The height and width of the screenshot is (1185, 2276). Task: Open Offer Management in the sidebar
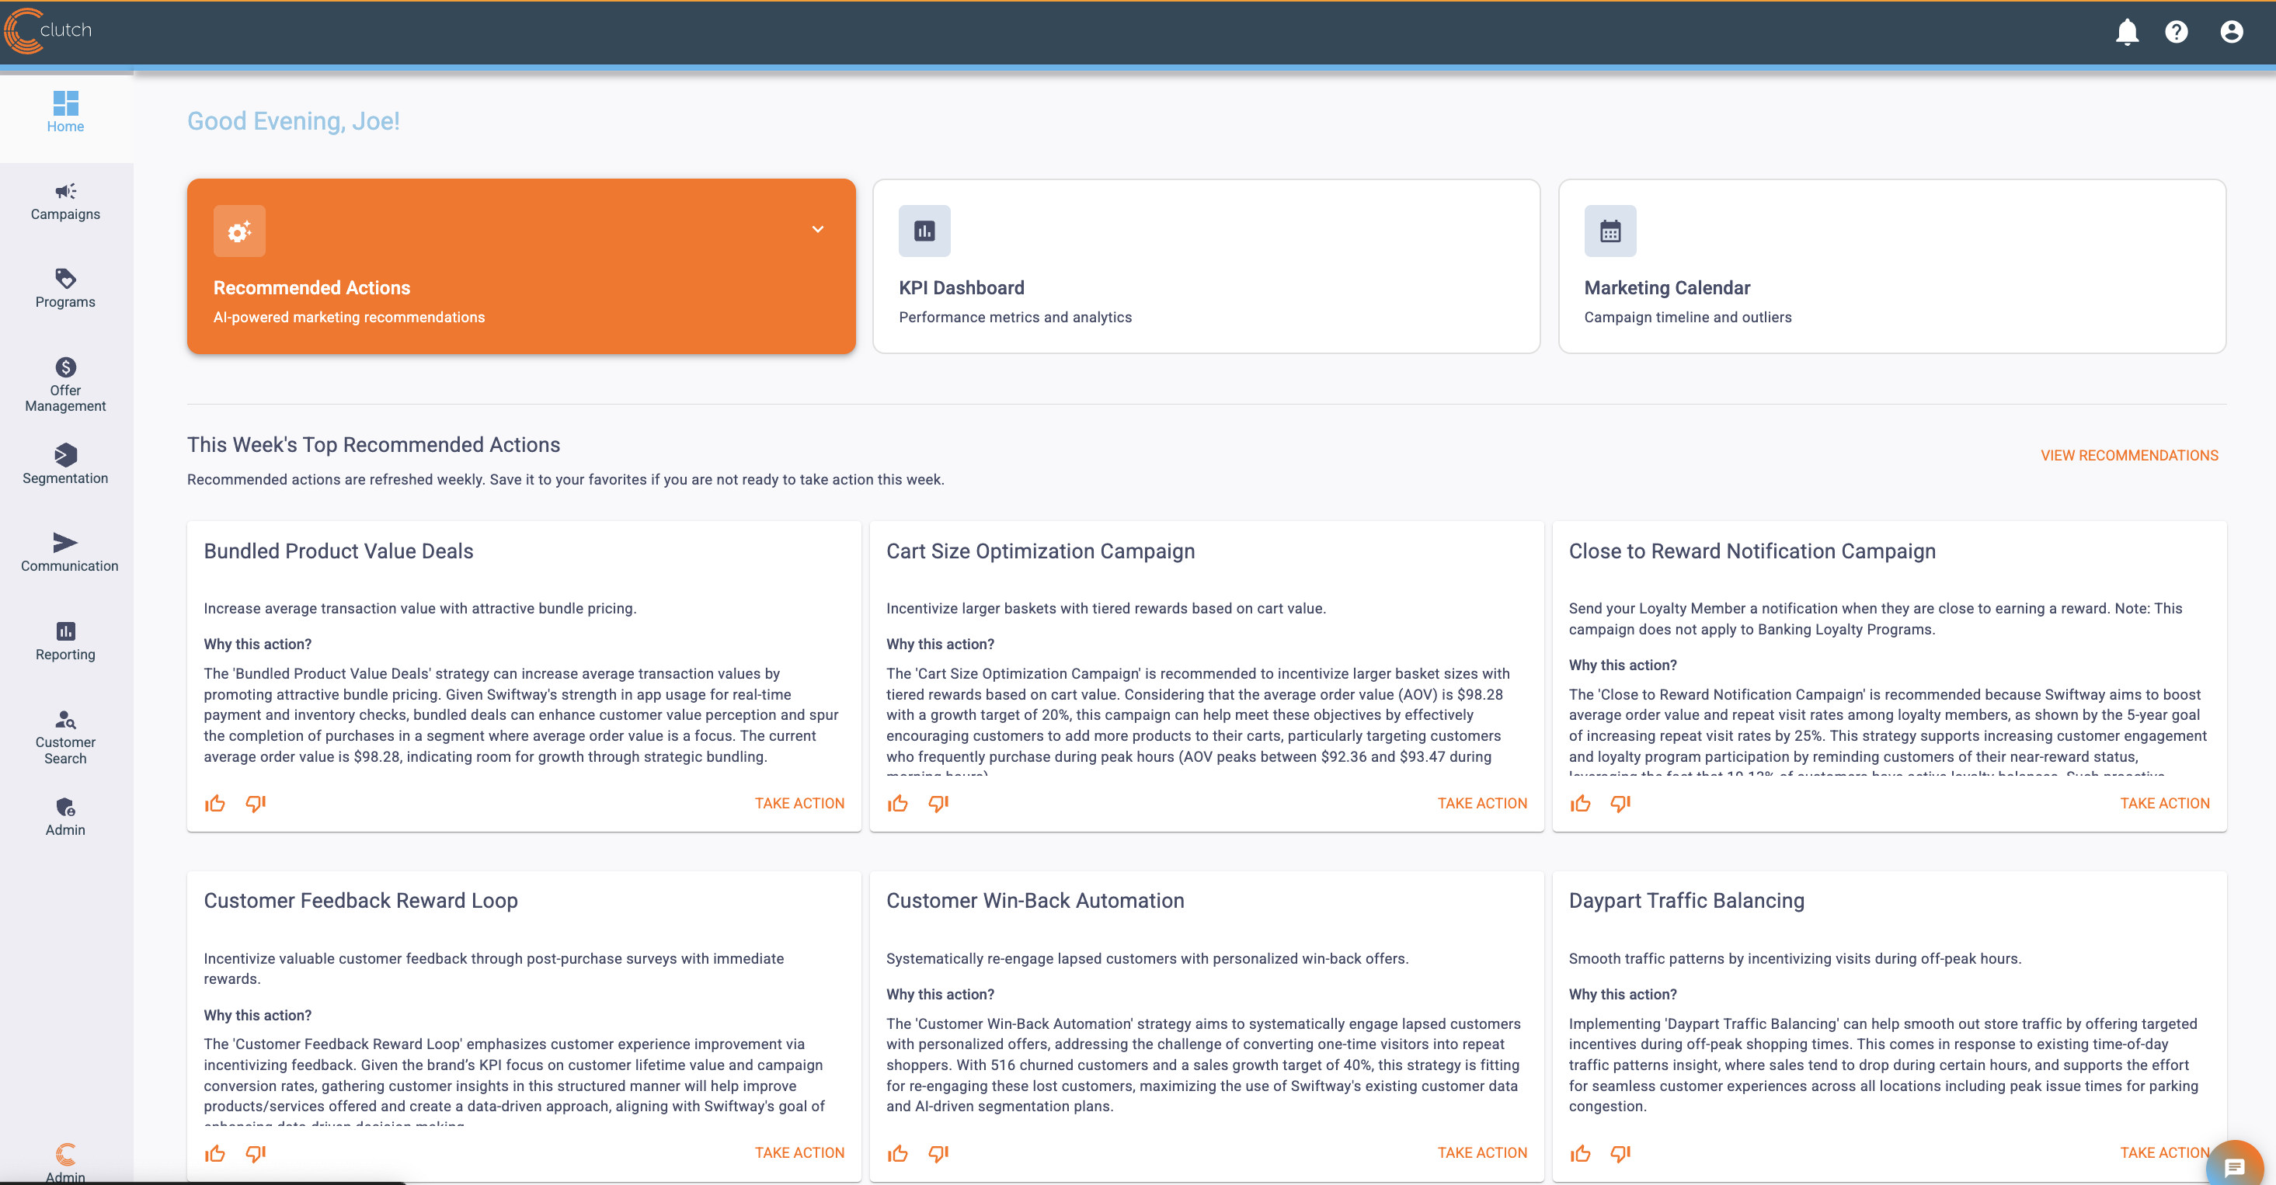click(x=65, y=385)
